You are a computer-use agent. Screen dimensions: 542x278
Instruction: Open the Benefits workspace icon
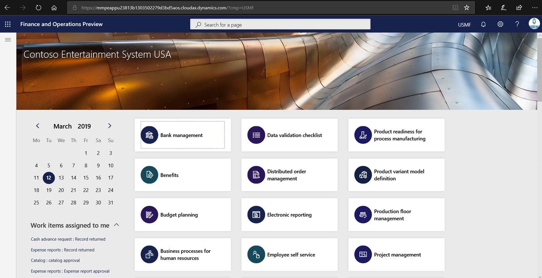tap(149, 175)
